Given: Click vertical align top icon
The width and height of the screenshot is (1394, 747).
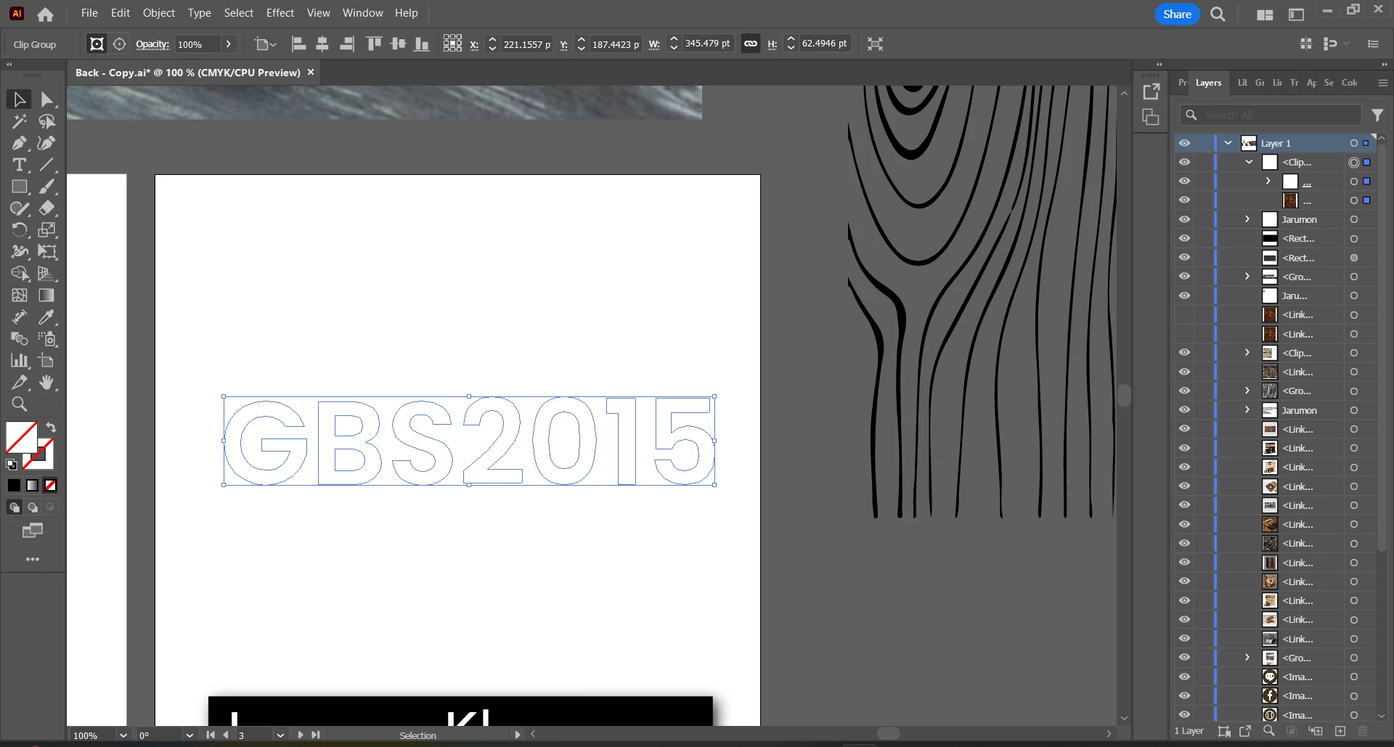Looking at the screenshot, I should tap(374, 44).
